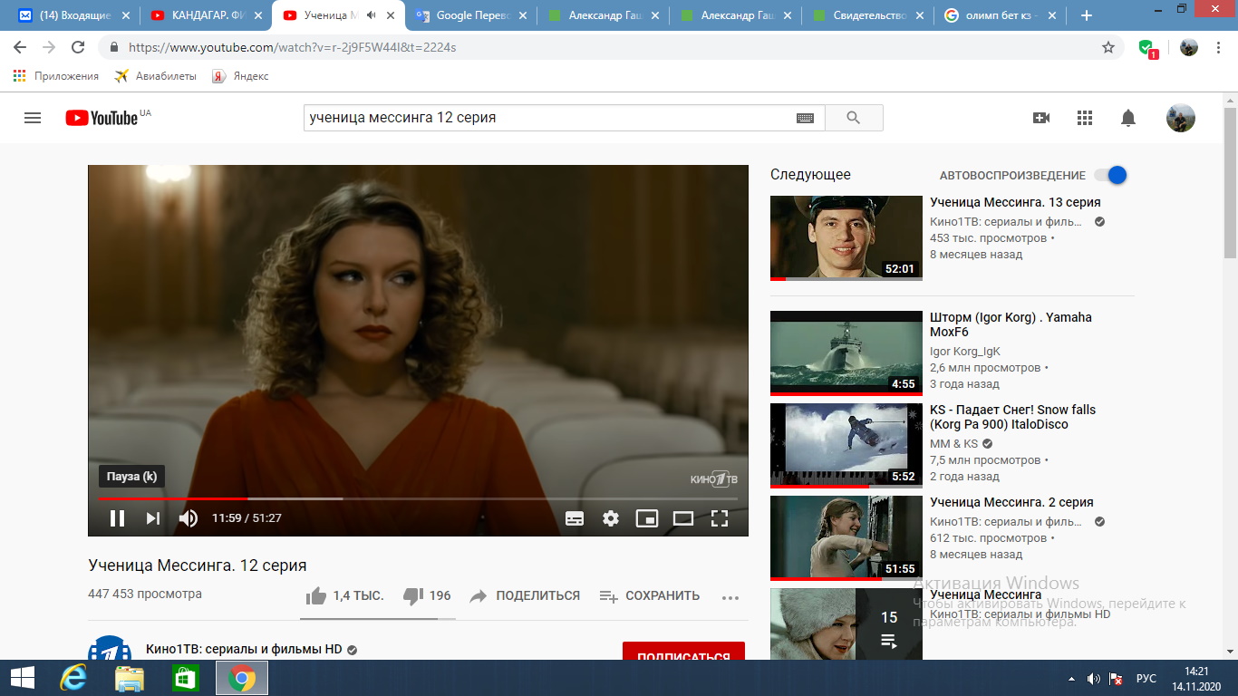Open the 15-video playlist thumbnail
Screen dimensions: 1238x696
click(x=846, y=624)
